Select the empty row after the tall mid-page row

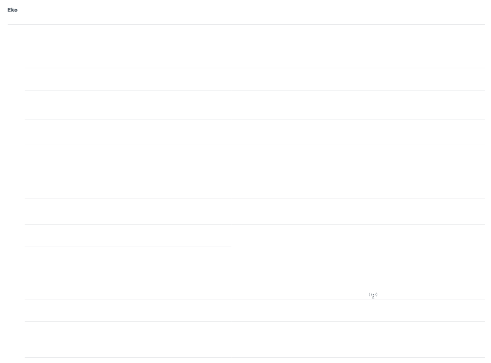[x=255, y=211]
